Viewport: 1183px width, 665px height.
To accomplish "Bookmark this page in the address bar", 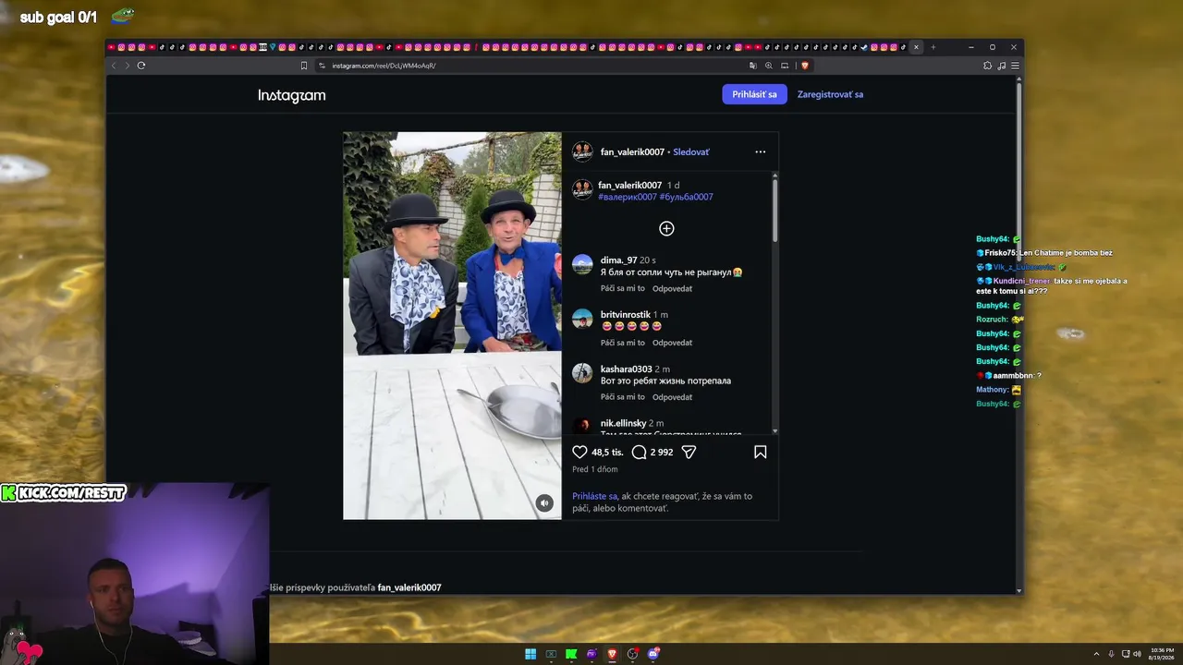I will click(303, 66).
